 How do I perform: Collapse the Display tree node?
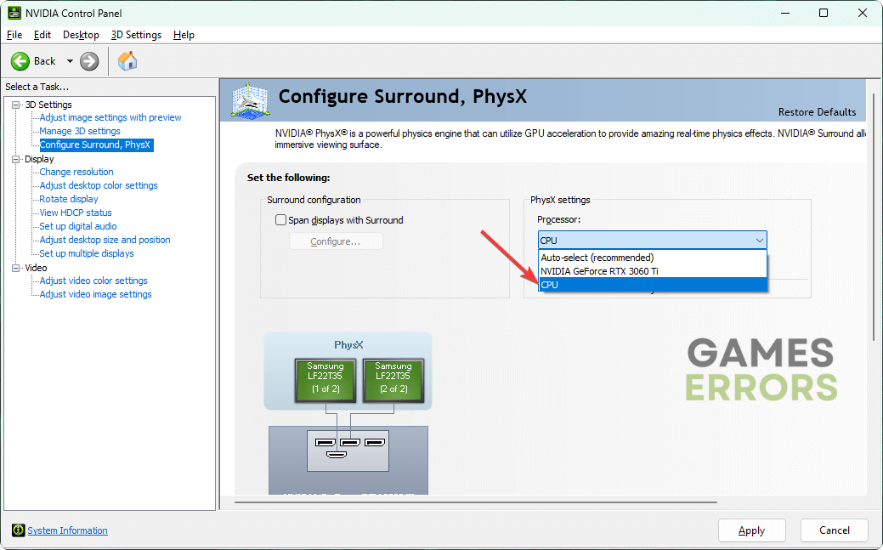[16, 159]
